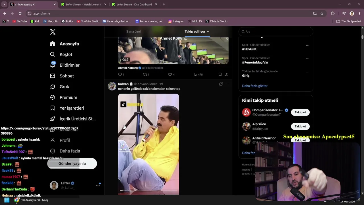
Task: Open Premium page
Action: pyautogui.click(x=63, y=97)
